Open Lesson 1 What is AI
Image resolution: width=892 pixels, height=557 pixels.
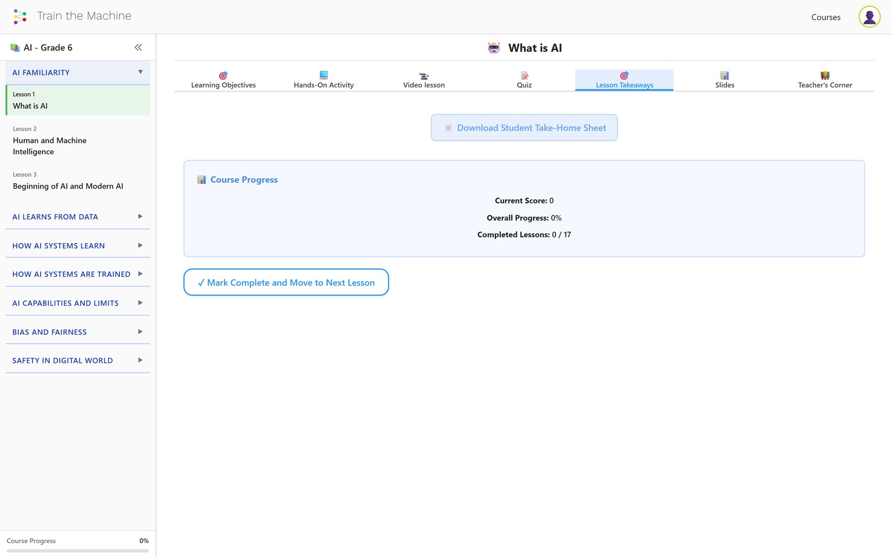pos(78,101)
